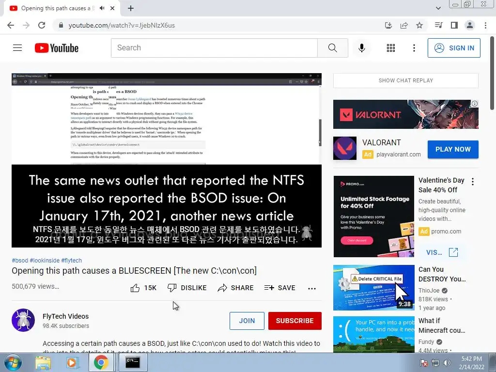Click ad info icon on Valorant banner
The height and width of the screenshot is (372, 496).
click(x=475, y=104)
